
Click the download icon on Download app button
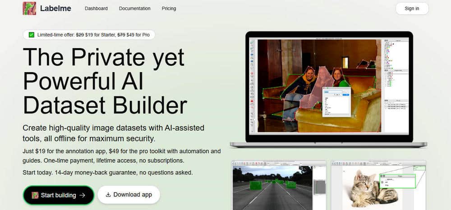pyautogui.click(x=108, y=195)
